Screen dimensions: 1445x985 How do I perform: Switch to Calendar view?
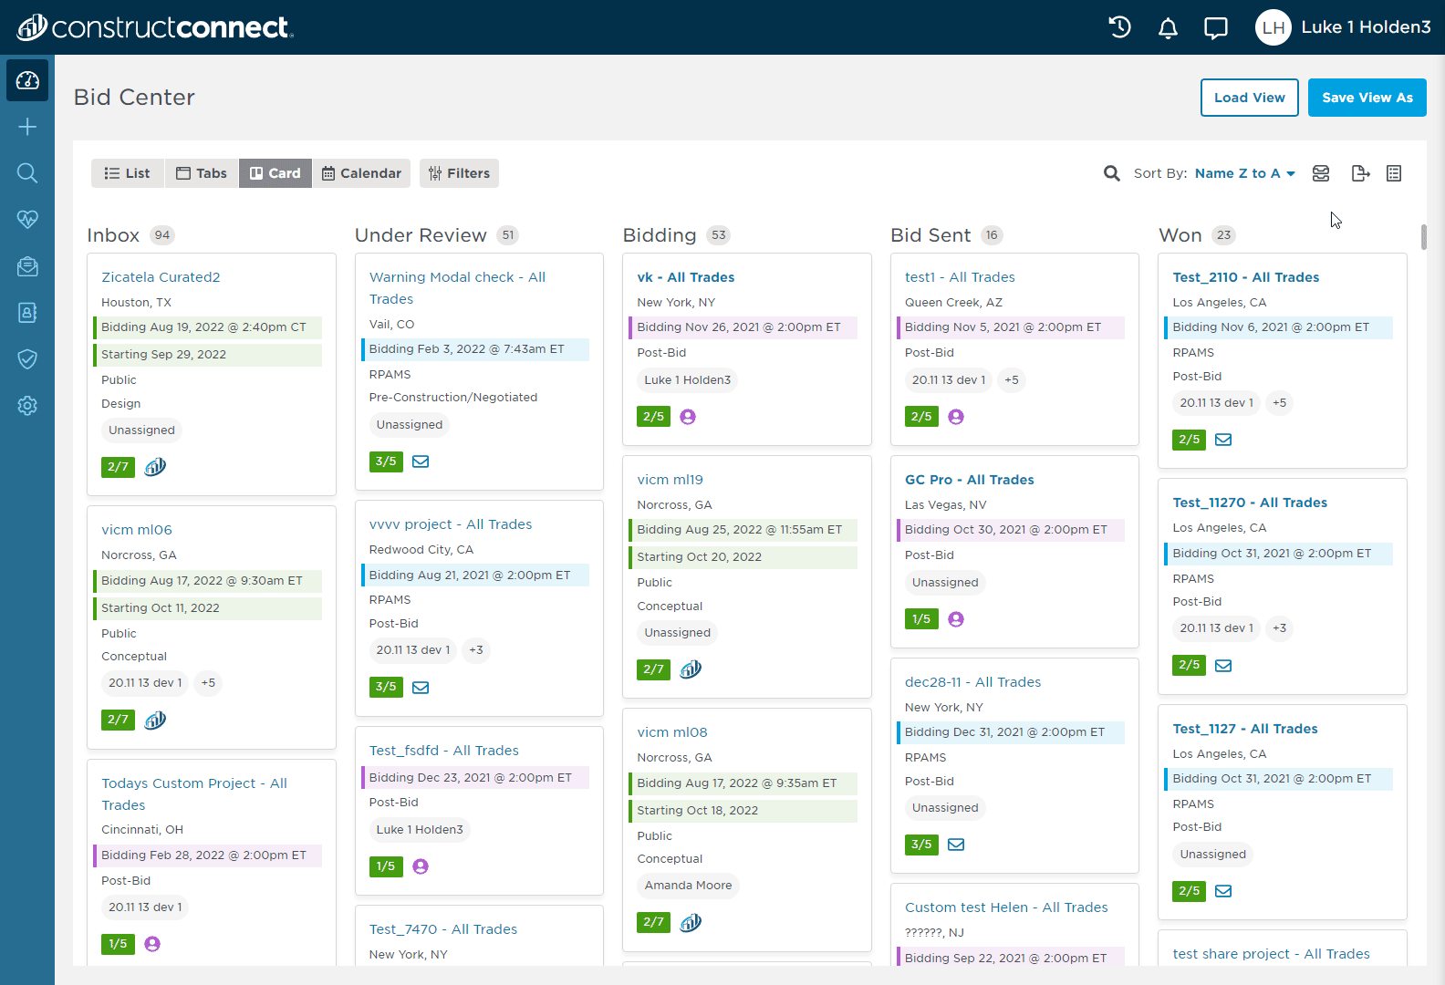pyautogui.click(x=361, y=173)
